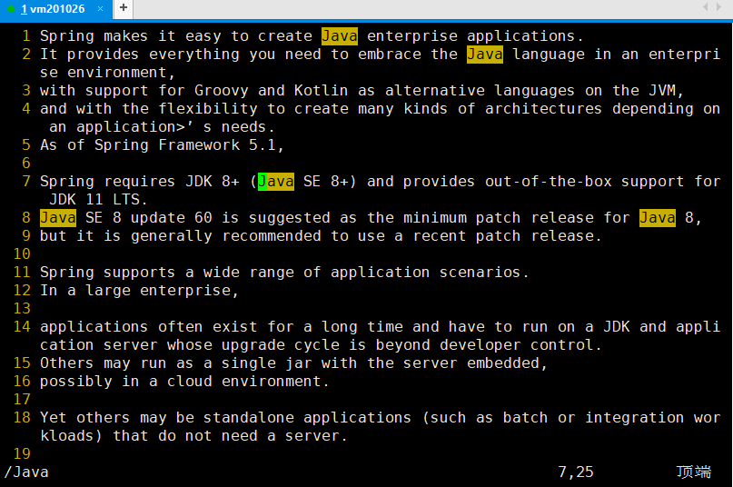Click the word 'standalone' on line 18
The width and height of the screenshot is (733, 487).
[x=249, y=418]
